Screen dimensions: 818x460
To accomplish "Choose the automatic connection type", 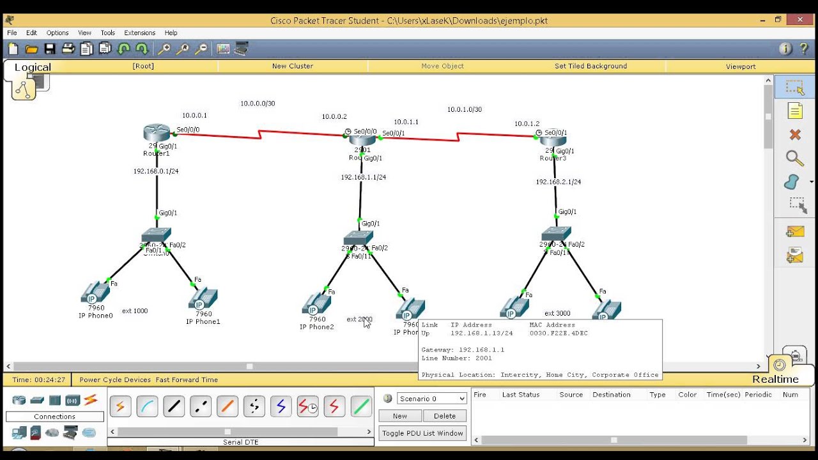I will pos(120,406).
